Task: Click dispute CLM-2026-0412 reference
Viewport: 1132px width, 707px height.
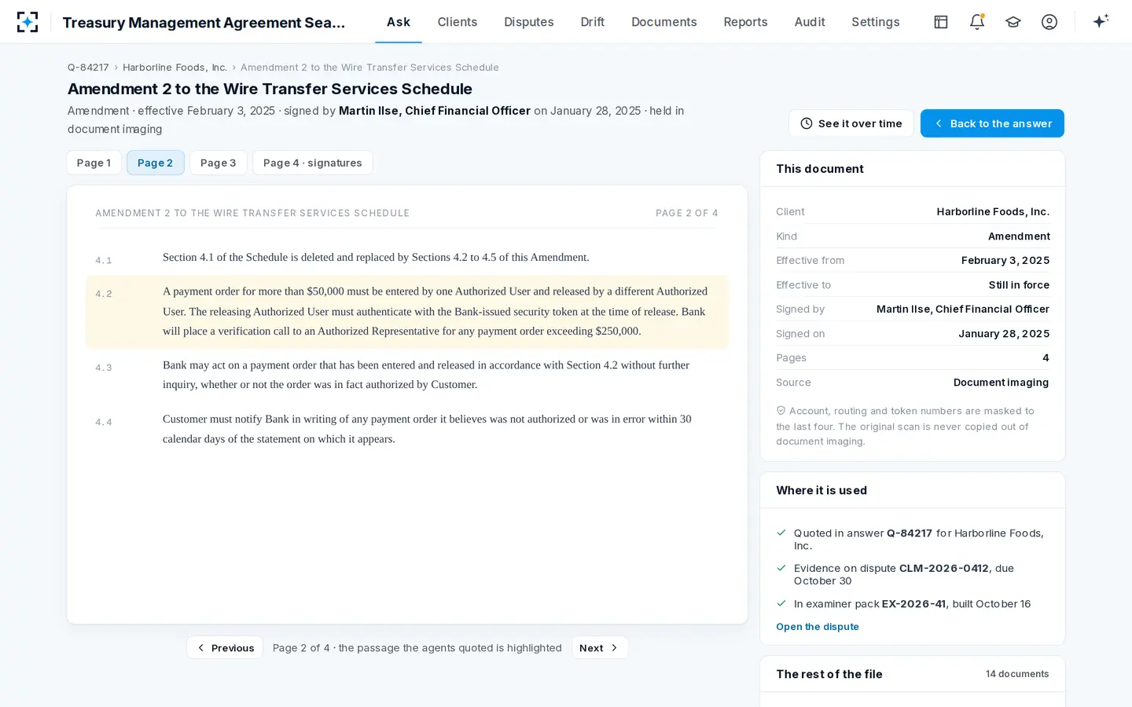Action: [x=944, y=568]
